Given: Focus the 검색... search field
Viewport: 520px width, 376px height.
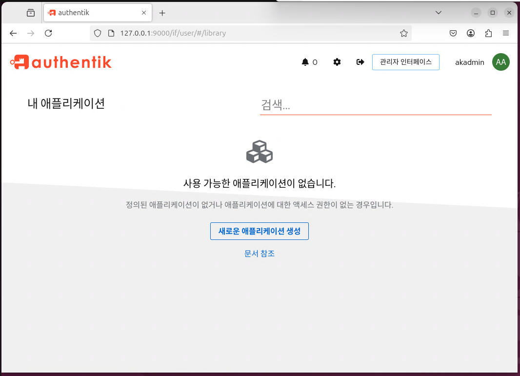Looking at the screenshot, I should pyautogui.click(x=376, y=105).
